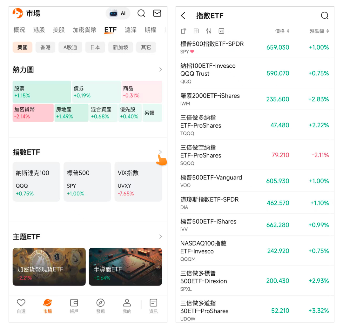
Task: Select the 日本 region chip
Action: [x=95, y=47]
